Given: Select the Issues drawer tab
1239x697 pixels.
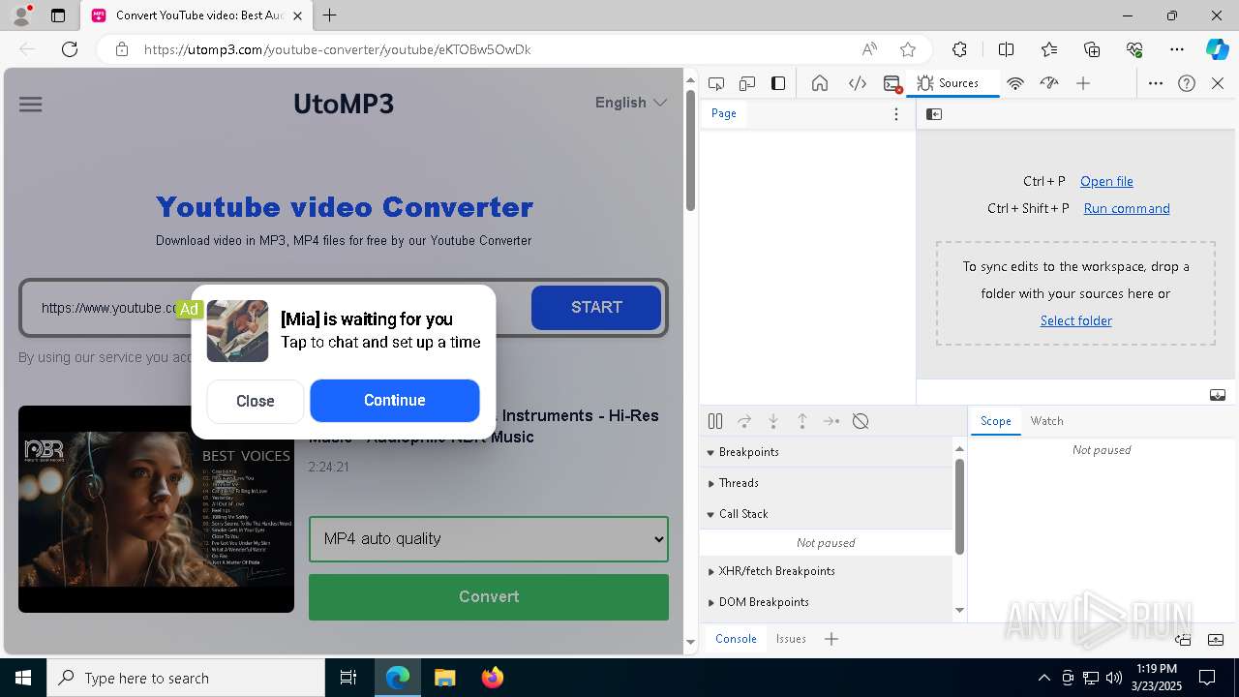Looking at the screenshot, I should (x=791, y=639).
